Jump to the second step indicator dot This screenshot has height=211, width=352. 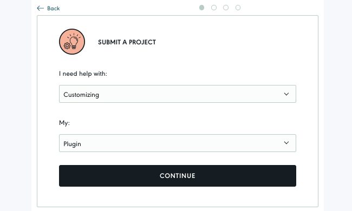pos(214,8)
